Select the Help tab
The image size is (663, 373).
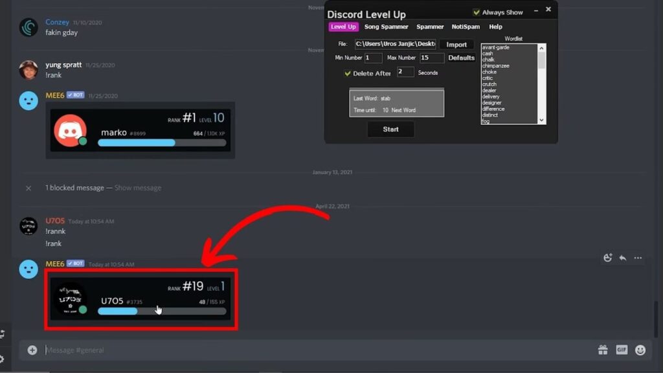[495, 27]
